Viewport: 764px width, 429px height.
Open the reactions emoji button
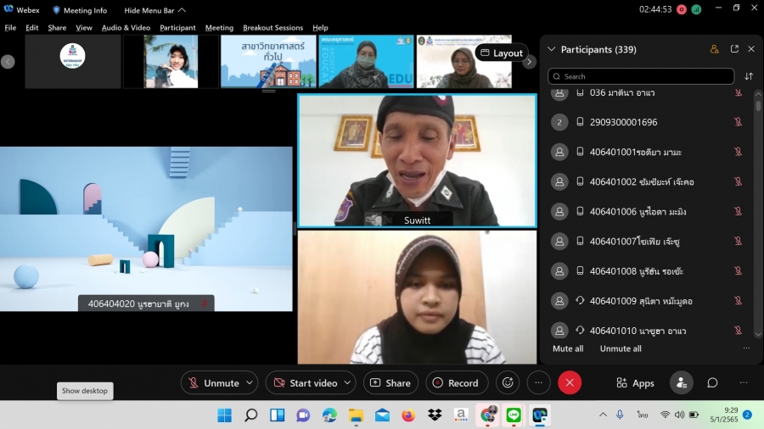(x=508, y=382)
